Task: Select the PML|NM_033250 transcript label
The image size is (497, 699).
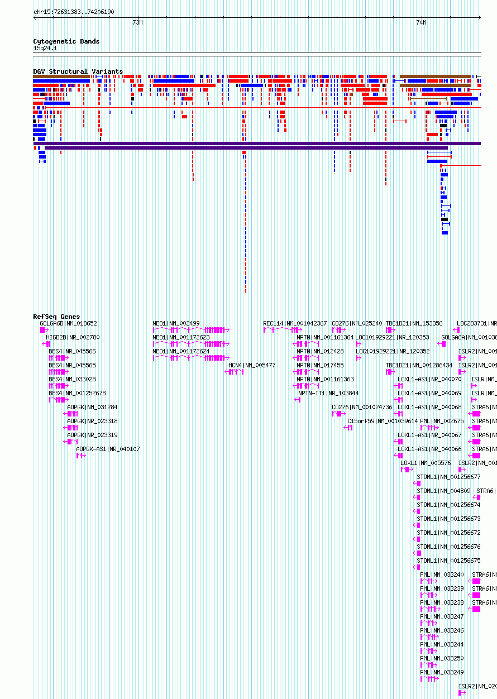Action: (442, 658)
